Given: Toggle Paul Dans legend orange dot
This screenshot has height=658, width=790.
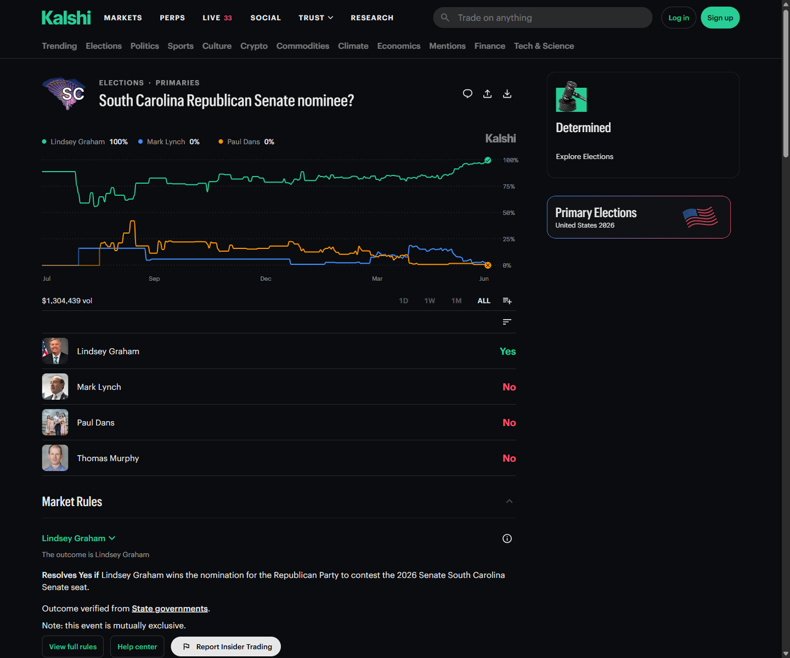Looking at the screenshot, I should [x=221, y=141].
